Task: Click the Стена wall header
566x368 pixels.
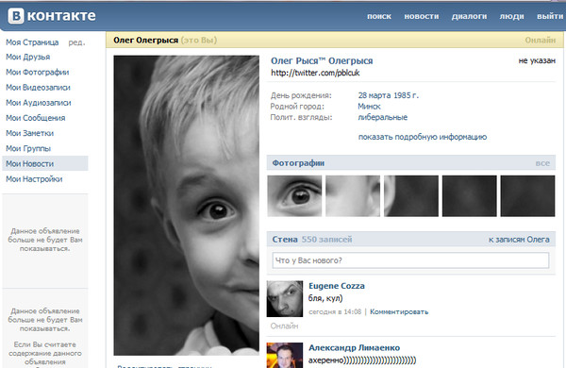Action: point(285,239)
